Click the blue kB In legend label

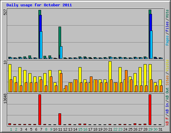pos(167,108)
